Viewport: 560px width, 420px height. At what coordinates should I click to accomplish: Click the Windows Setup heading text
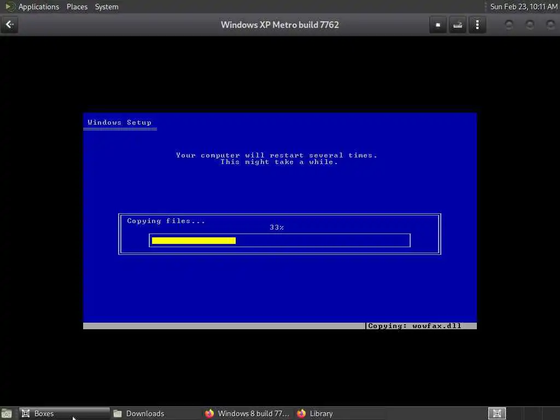point(119,122)
